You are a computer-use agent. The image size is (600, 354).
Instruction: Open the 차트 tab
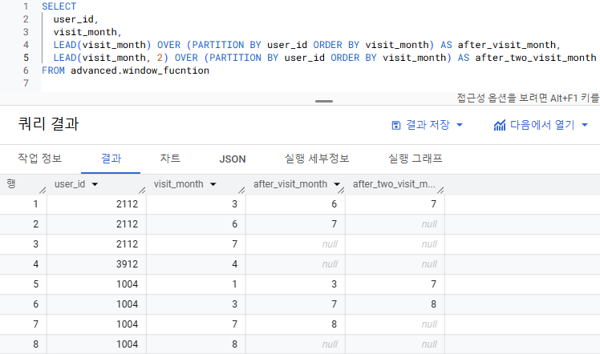coord(170,159)
